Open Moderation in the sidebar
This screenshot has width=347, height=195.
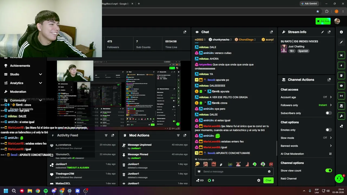tap(18, 92)
